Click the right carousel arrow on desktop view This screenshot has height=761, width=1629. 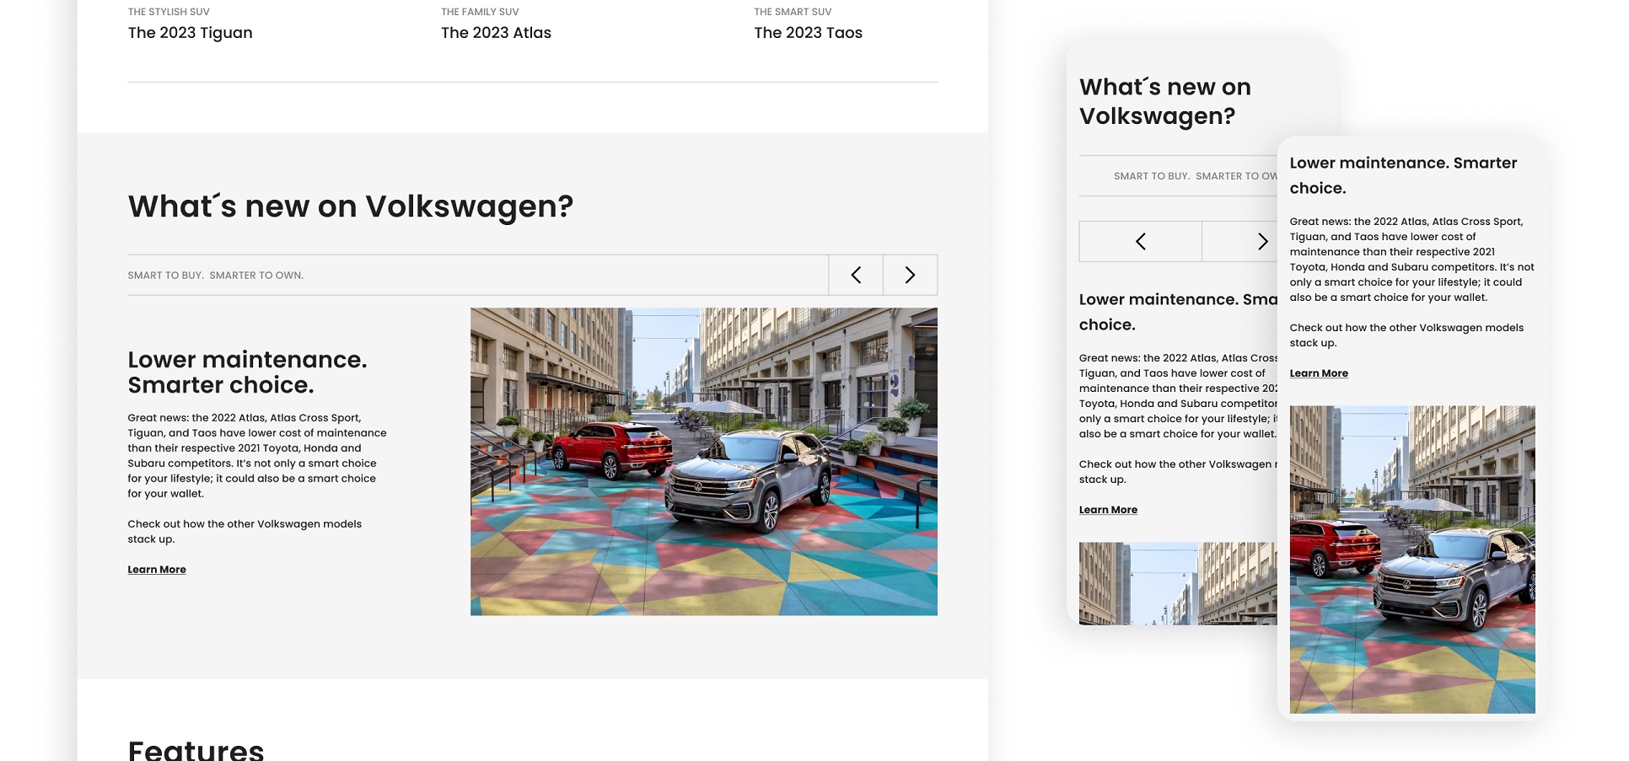[910, 275]
